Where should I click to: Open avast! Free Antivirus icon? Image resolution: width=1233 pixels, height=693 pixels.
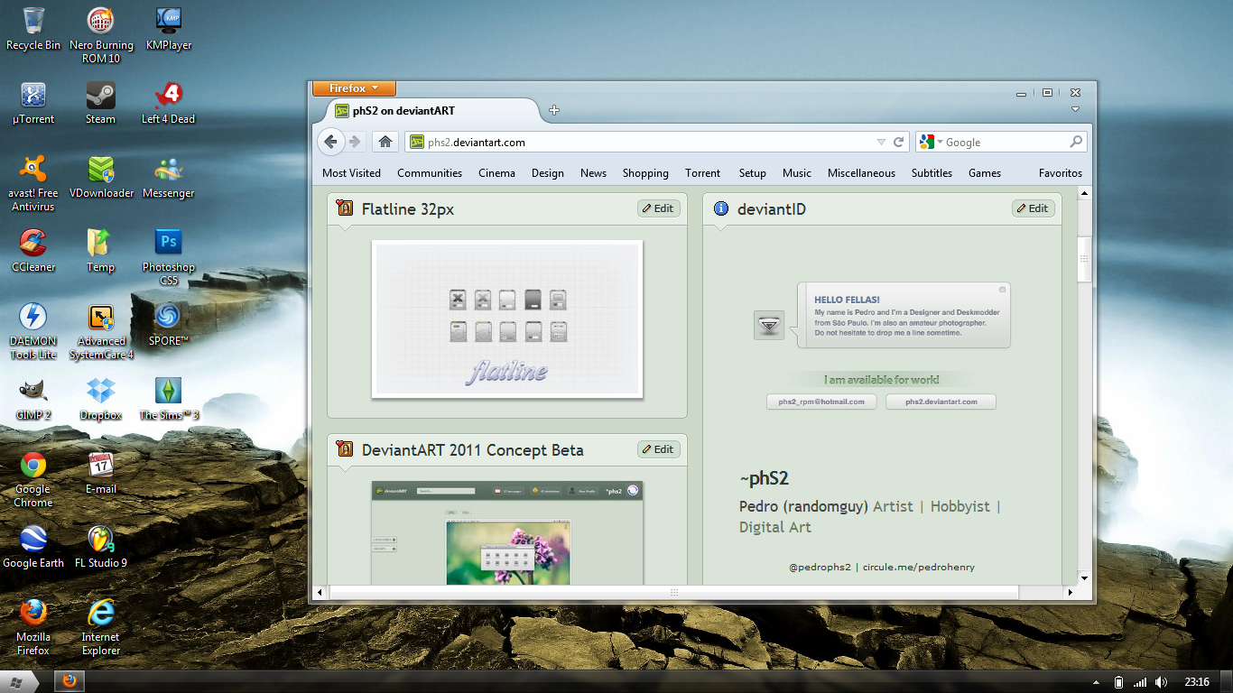(33, 183)
